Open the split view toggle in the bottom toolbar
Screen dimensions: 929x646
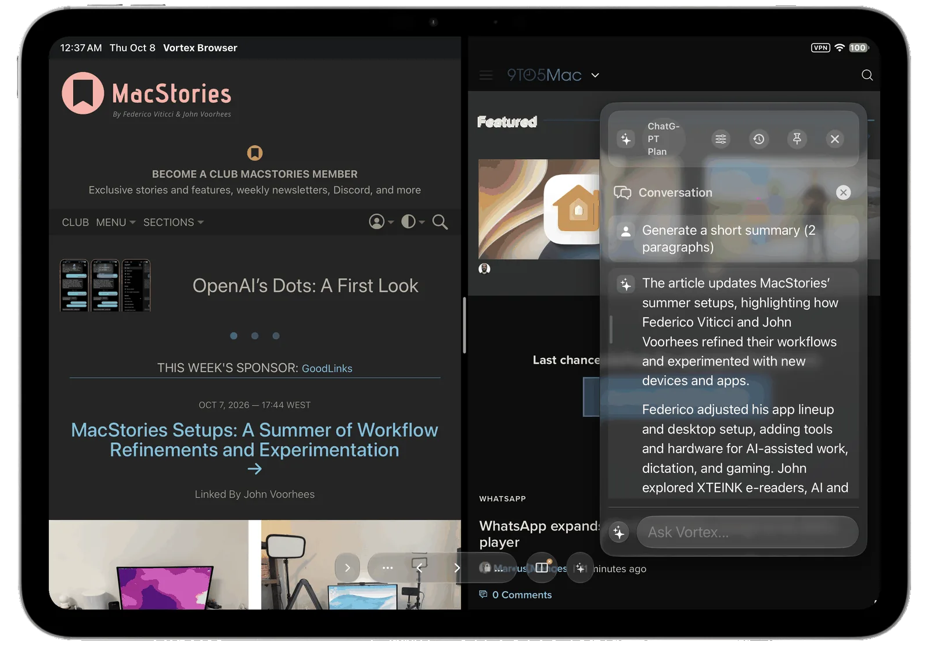542,568
